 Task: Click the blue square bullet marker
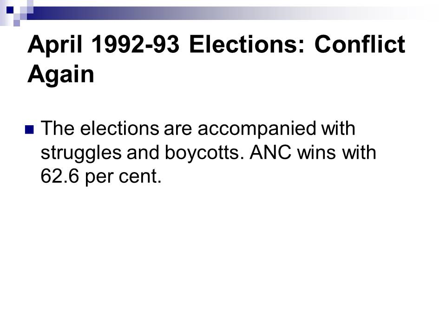point(30,130)
